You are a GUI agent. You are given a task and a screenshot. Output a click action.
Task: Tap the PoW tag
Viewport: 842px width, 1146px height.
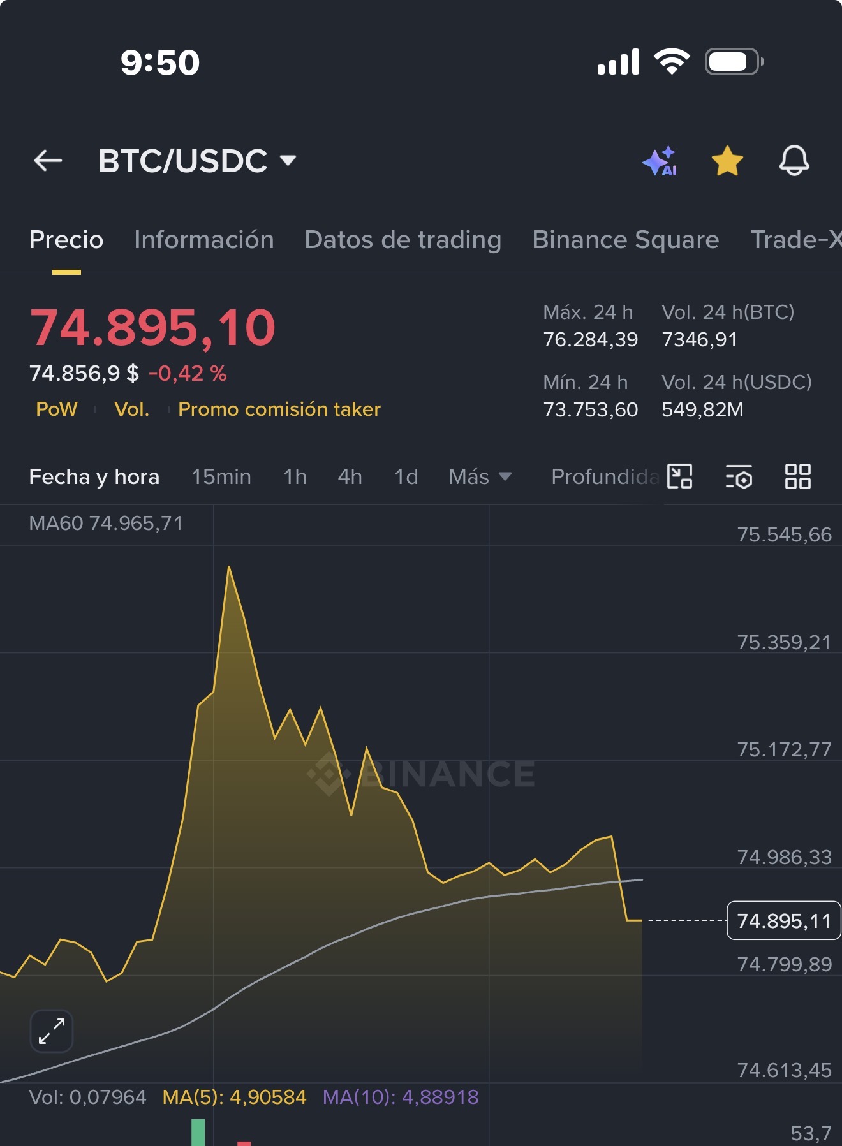point(57,409)
